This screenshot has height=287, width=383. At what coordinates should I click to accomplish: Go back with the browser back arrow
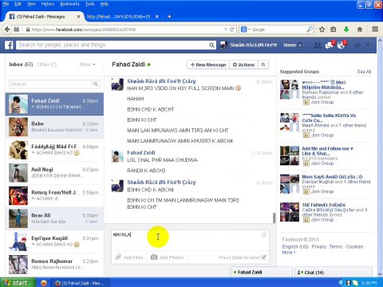point(7,29)
